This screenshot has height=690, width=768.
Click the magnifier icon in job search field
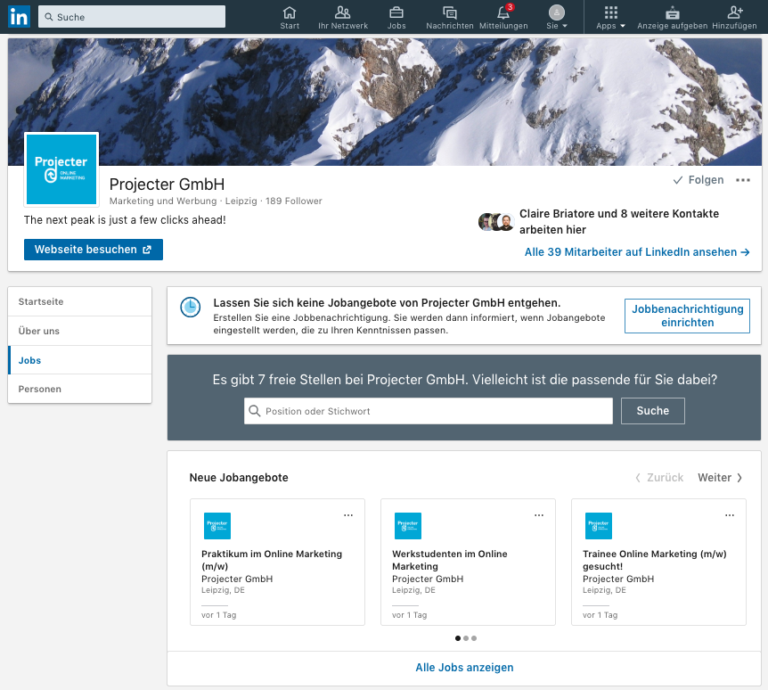coord(254,411)
